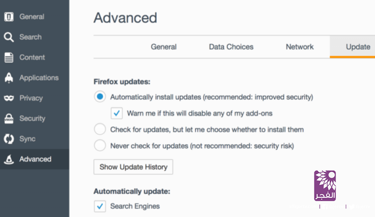Screen dimensions: 375x217
Task: Open the Content document icon
Action: pos(8,58)
